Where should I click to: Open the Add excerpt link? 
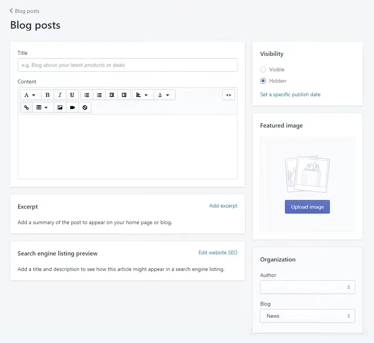pyautogui.click(x=223, y=206)
